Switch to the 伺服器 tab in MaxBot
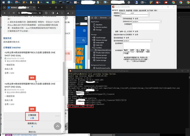190x136 pixels. 135,11
